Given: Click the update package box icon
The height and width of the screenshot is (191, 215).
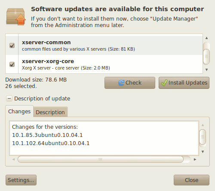Looking at the screenshot, I should [x=16, y=17].
